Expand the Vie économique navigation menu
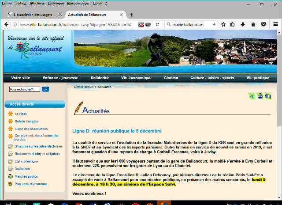282x205 pixels. click(x=136, y=78)
